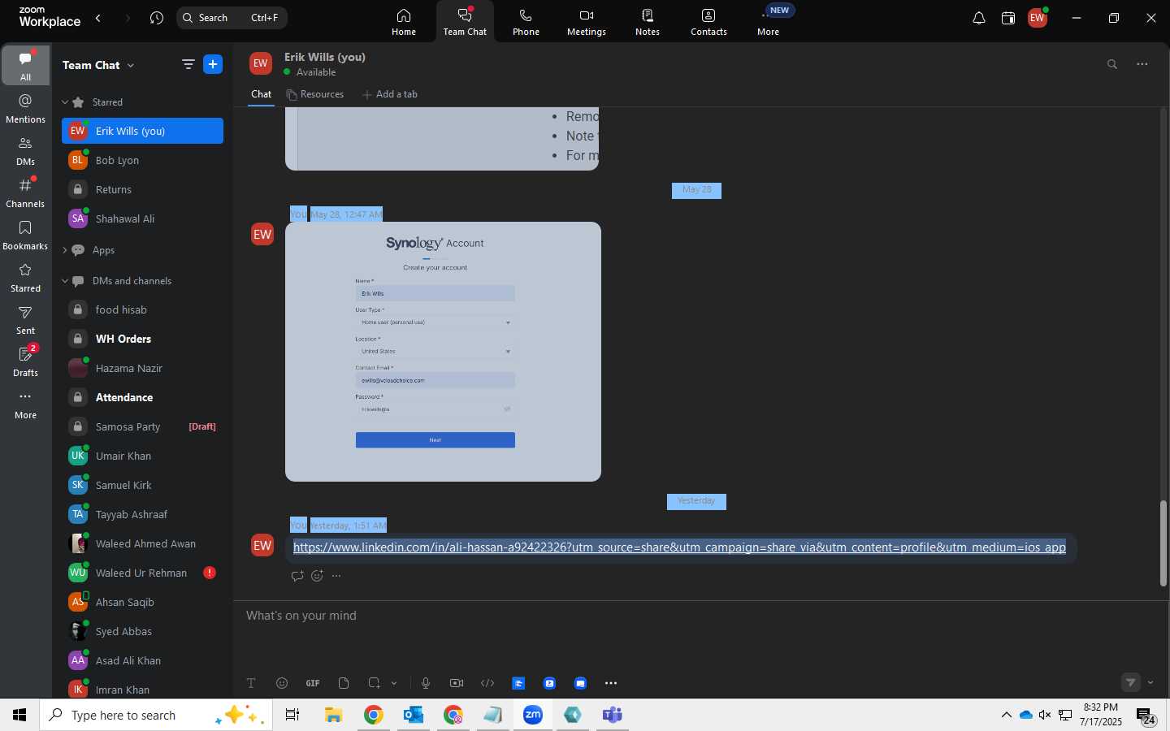Open more composer options (three dots)
1170x731 pixels.
(611, 683)
